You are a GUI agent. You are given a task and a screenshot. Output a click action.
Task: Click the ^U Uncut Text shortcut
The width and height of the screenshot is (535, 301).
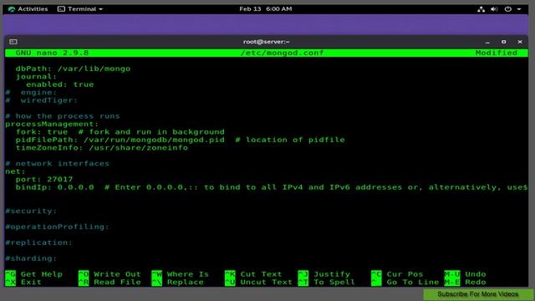pyautogui.click(x=258, y=283)
